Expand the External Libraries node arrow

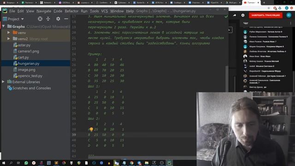[x=3, y=82]
